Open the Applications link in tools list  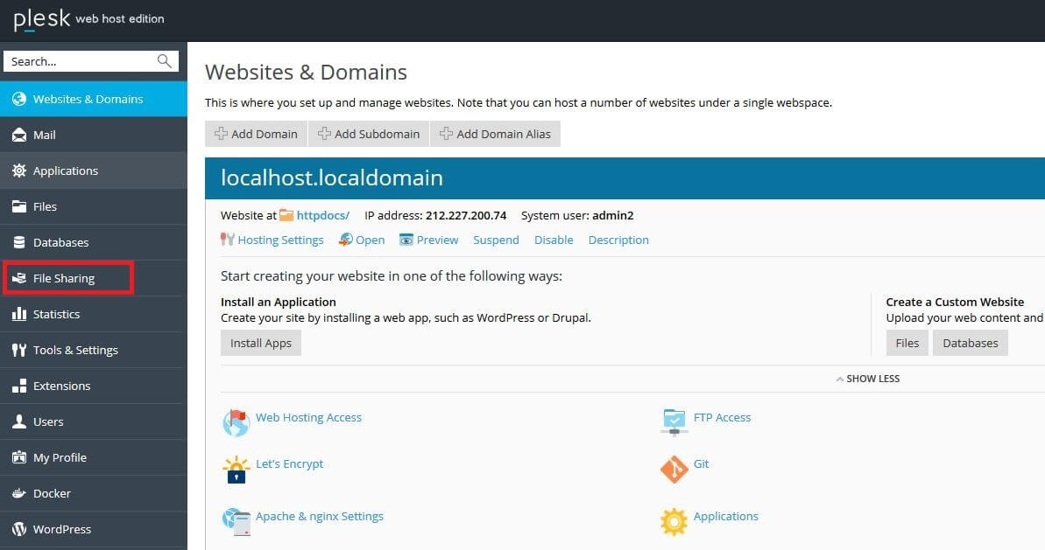click(726, 517)
